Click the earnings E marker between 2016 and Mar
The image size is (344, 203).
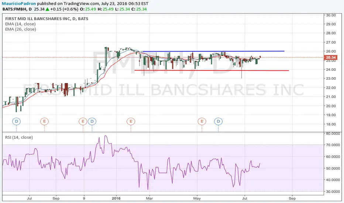131,121
